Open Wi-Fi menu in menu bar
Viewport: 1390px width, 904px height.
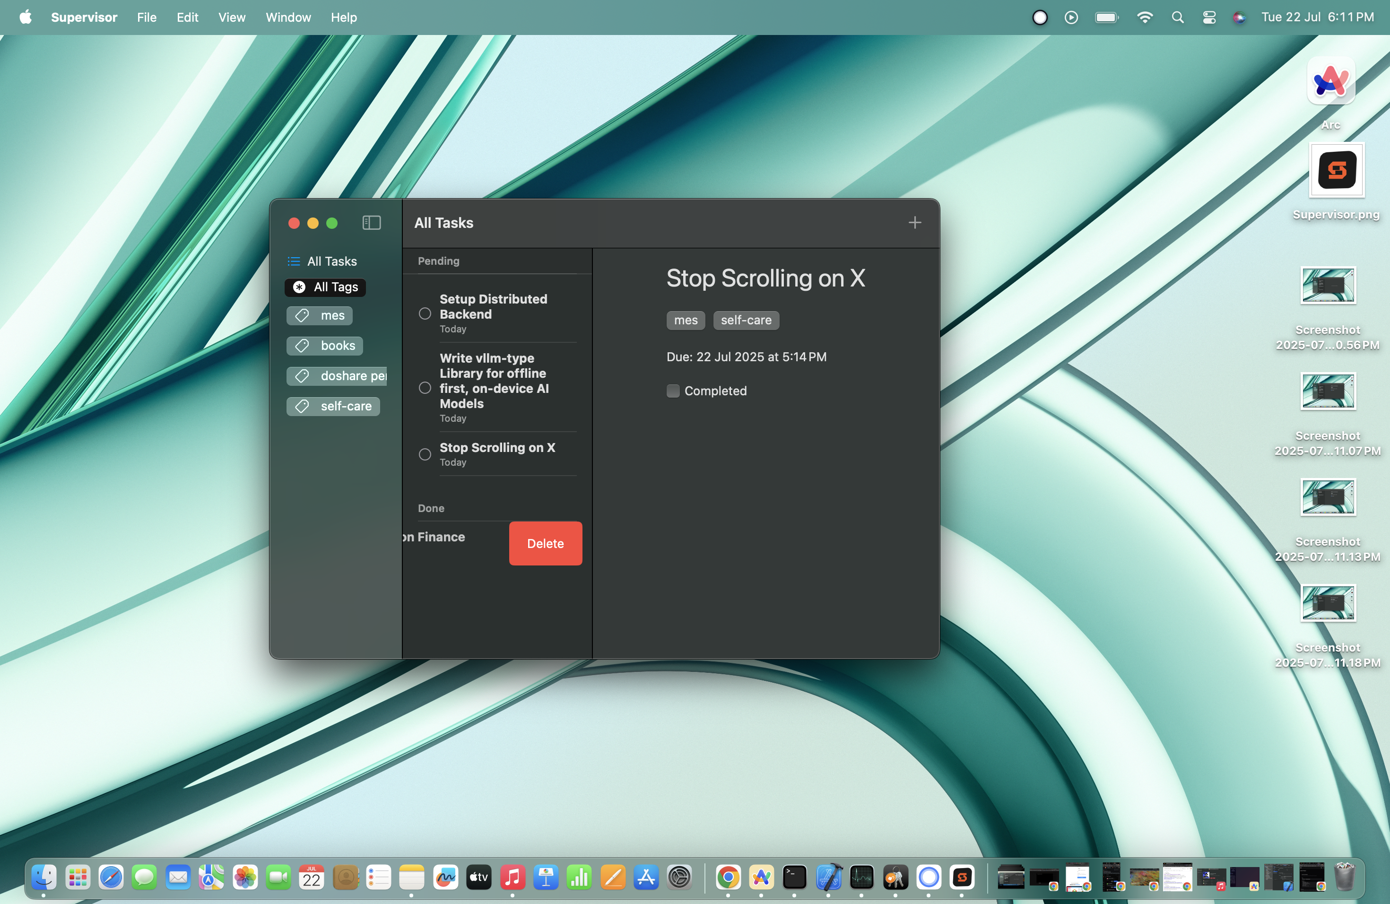pyautogui.click(x=1145, y=17)
